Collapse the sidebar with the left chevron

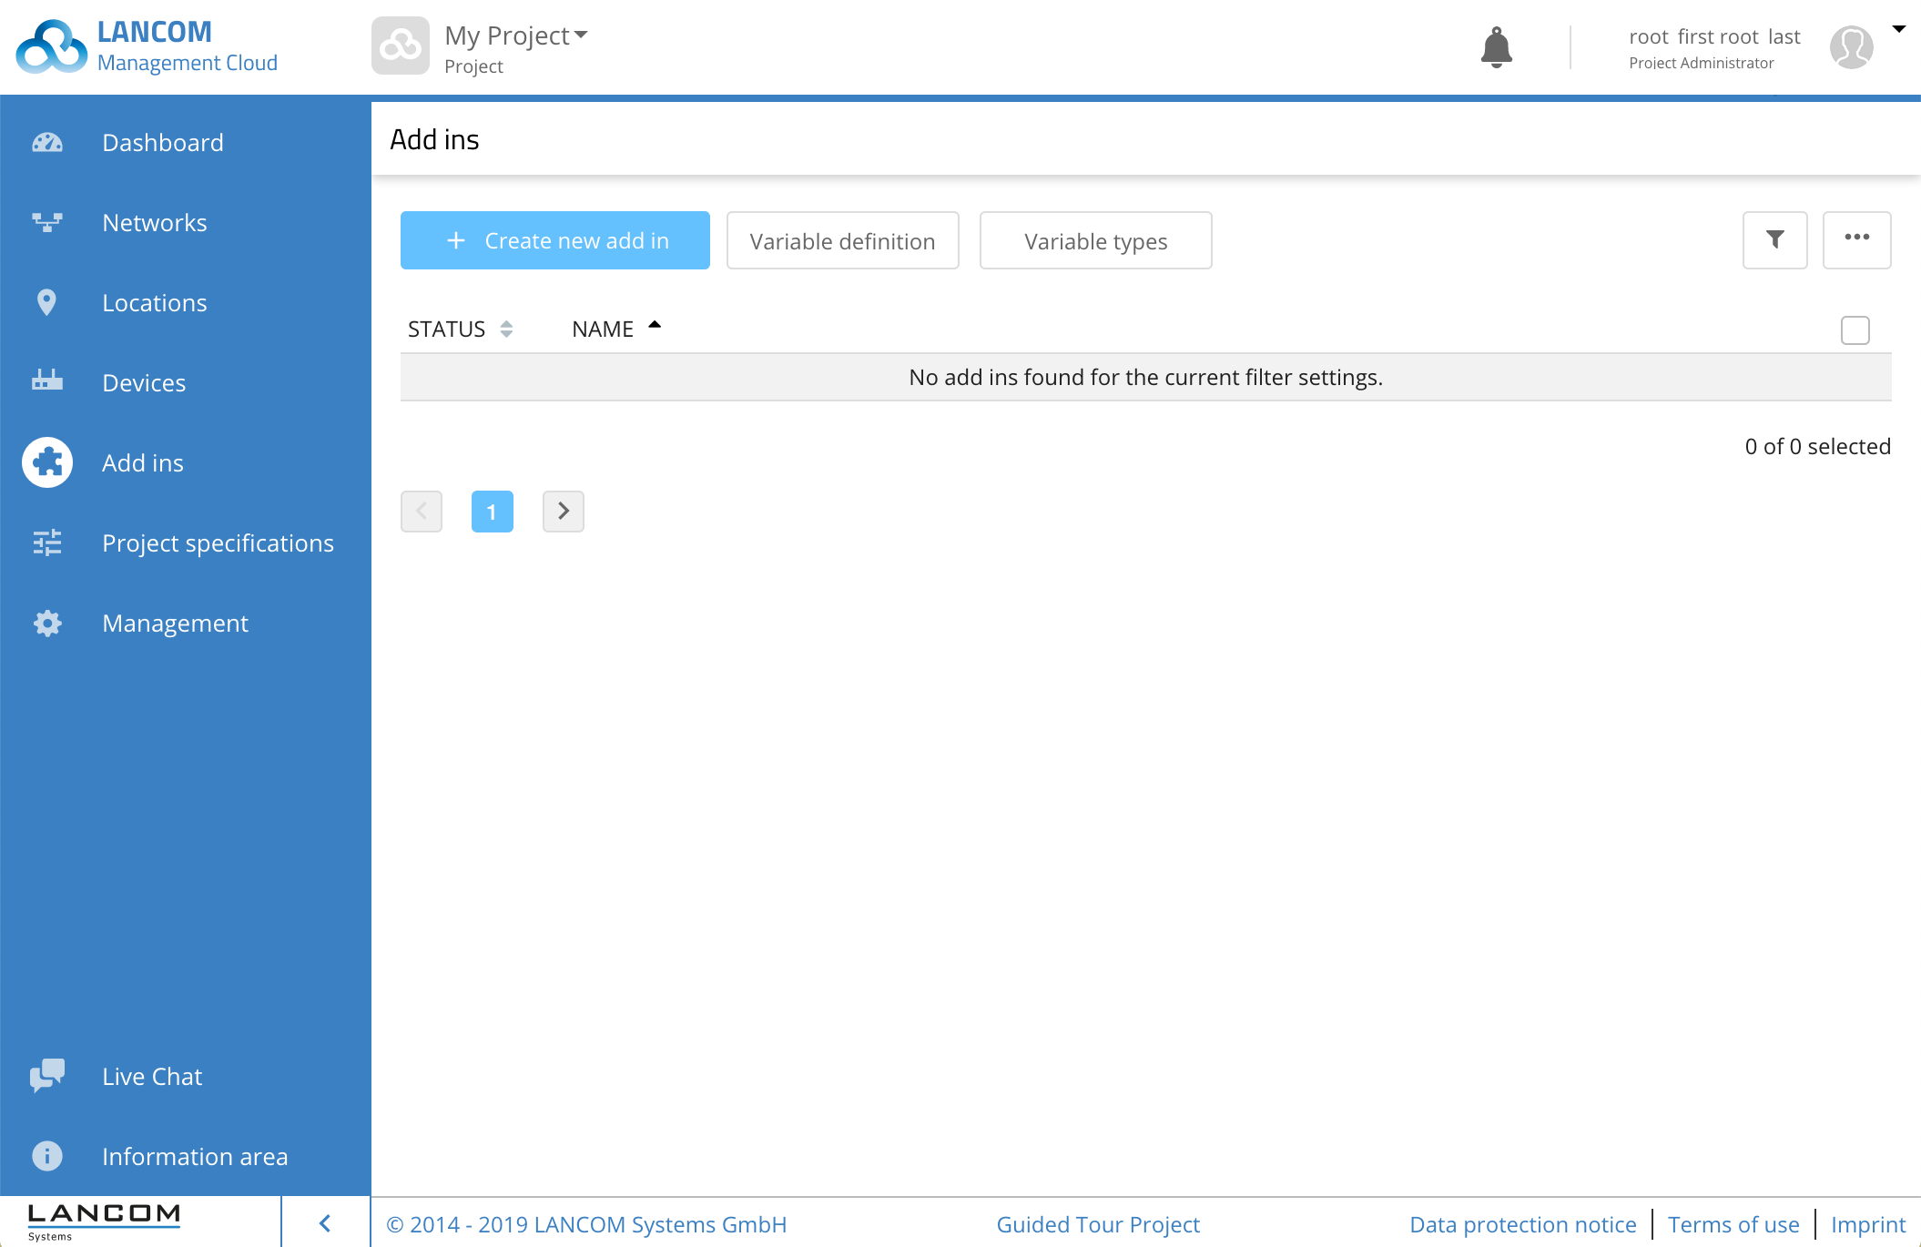click(x=325, y=1222)
